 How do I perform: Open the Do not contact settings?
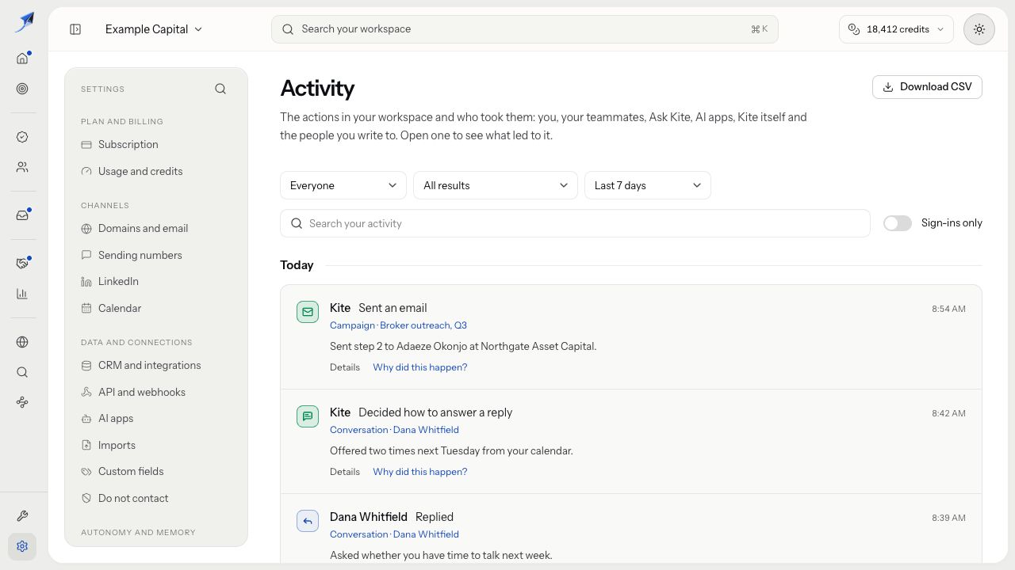[156, 498]
